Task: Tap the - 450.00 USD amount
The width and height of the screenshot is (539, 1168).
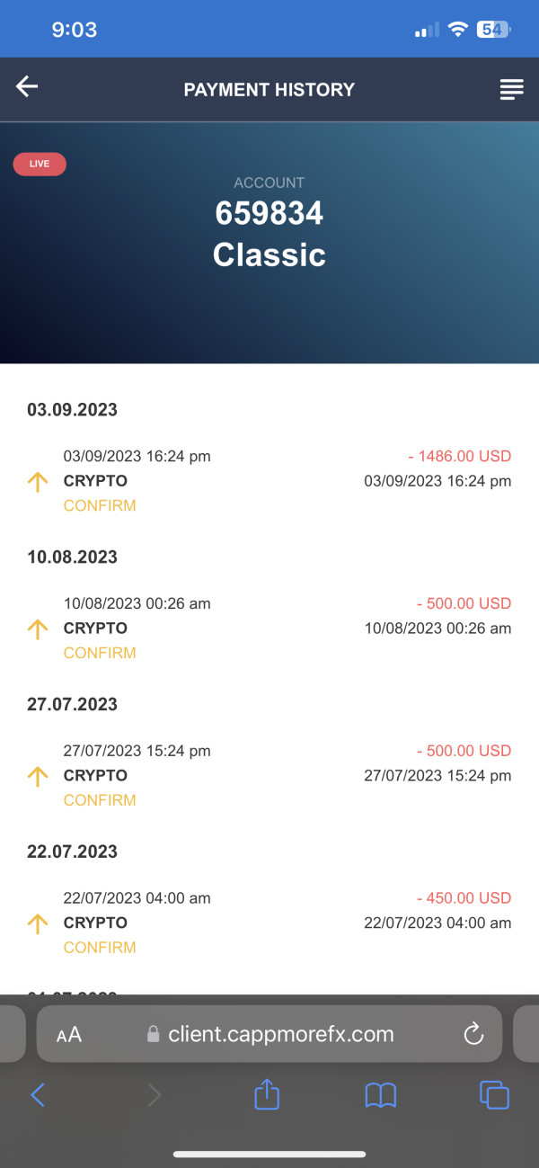Action: (464, 898)
